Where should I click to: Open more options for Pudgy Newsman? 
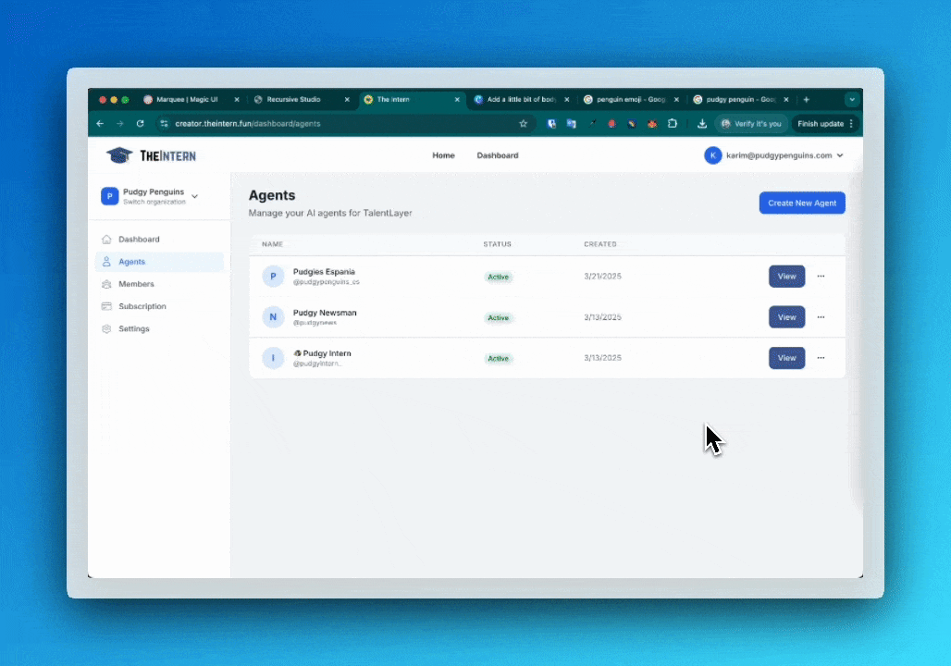click(821, 317)
